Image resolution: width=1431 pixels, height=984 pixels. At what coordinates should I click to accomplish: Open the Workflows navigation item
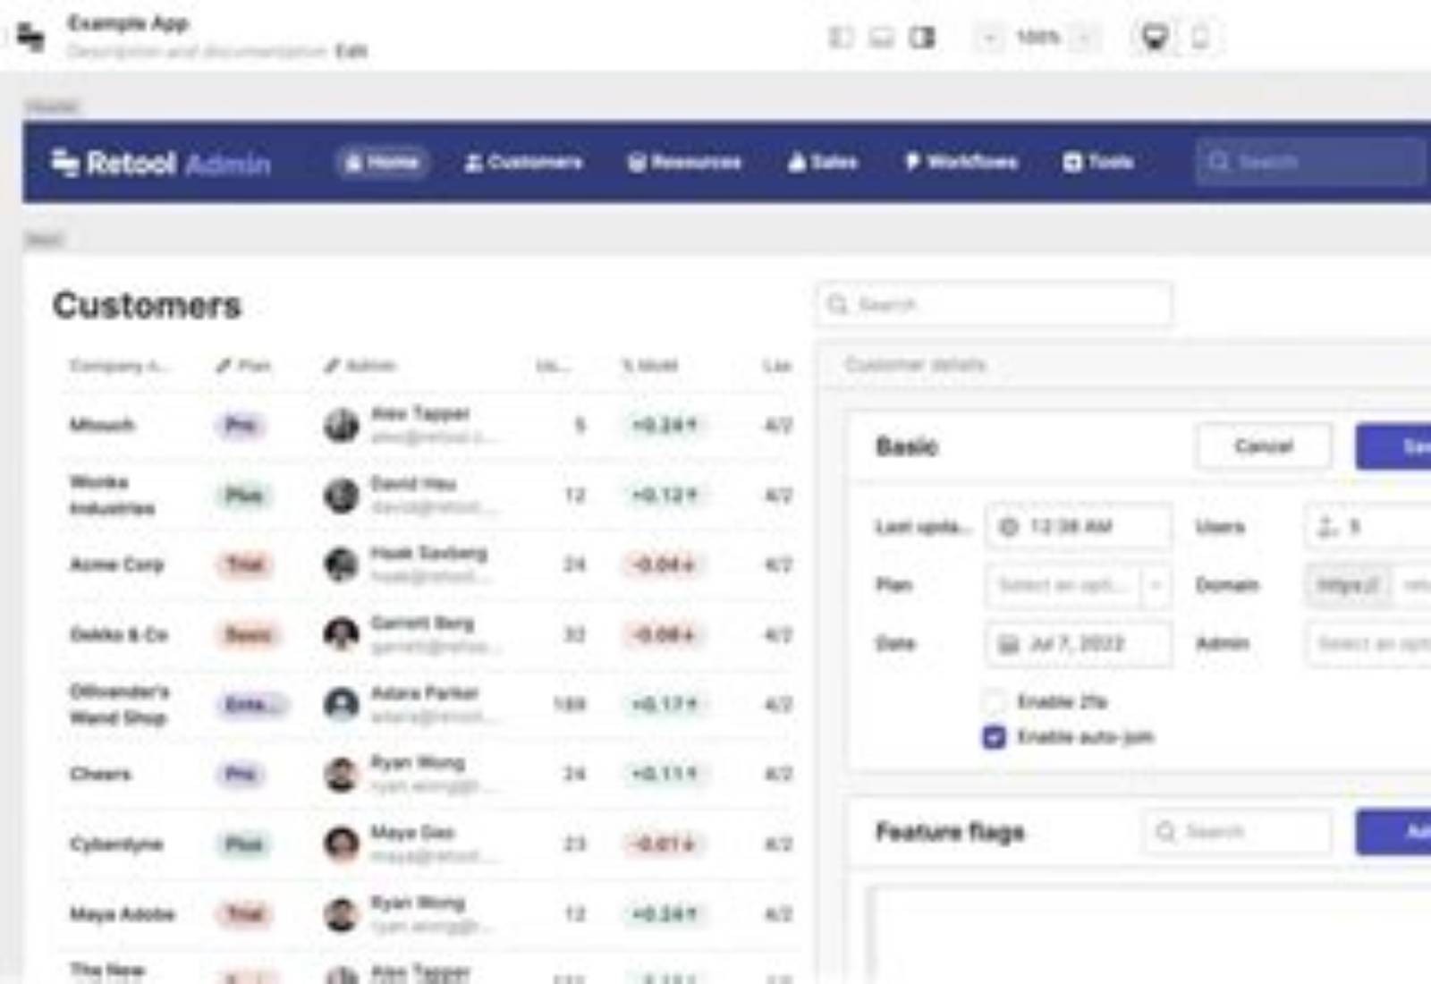(x=961, y=162)
